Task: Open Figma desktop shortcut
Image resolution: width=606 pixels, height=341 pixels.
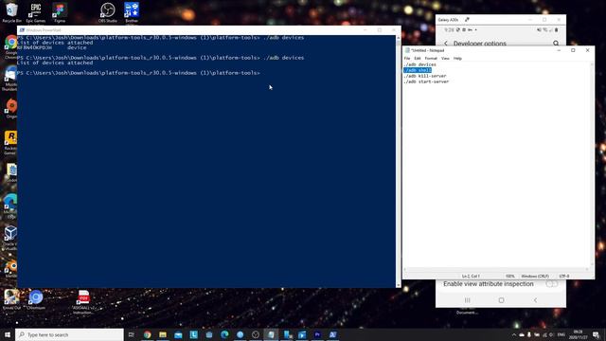Action: [x=60, y=11]
